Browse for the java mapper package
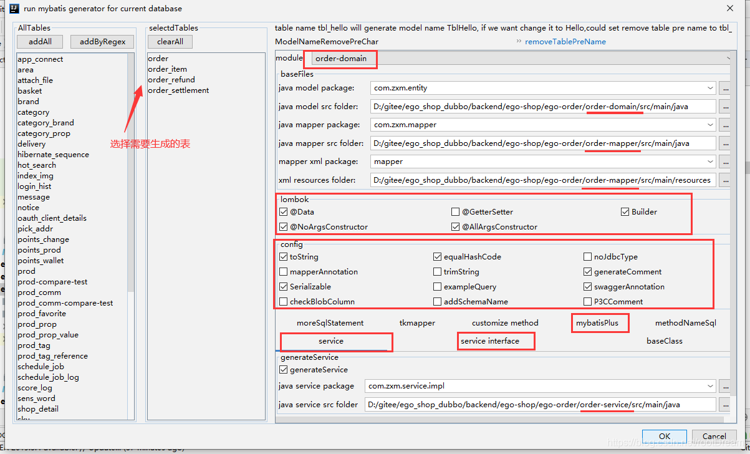The width and height of the screenshot is (750, 454). (724, 125)
